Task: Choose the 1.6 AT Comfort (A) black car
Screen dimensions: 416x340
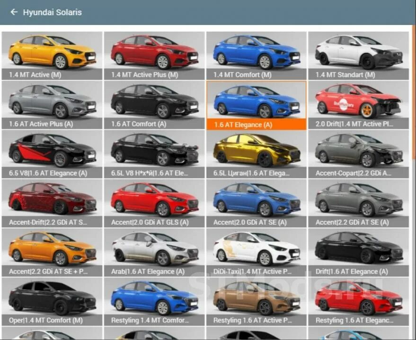Action: 154,105
